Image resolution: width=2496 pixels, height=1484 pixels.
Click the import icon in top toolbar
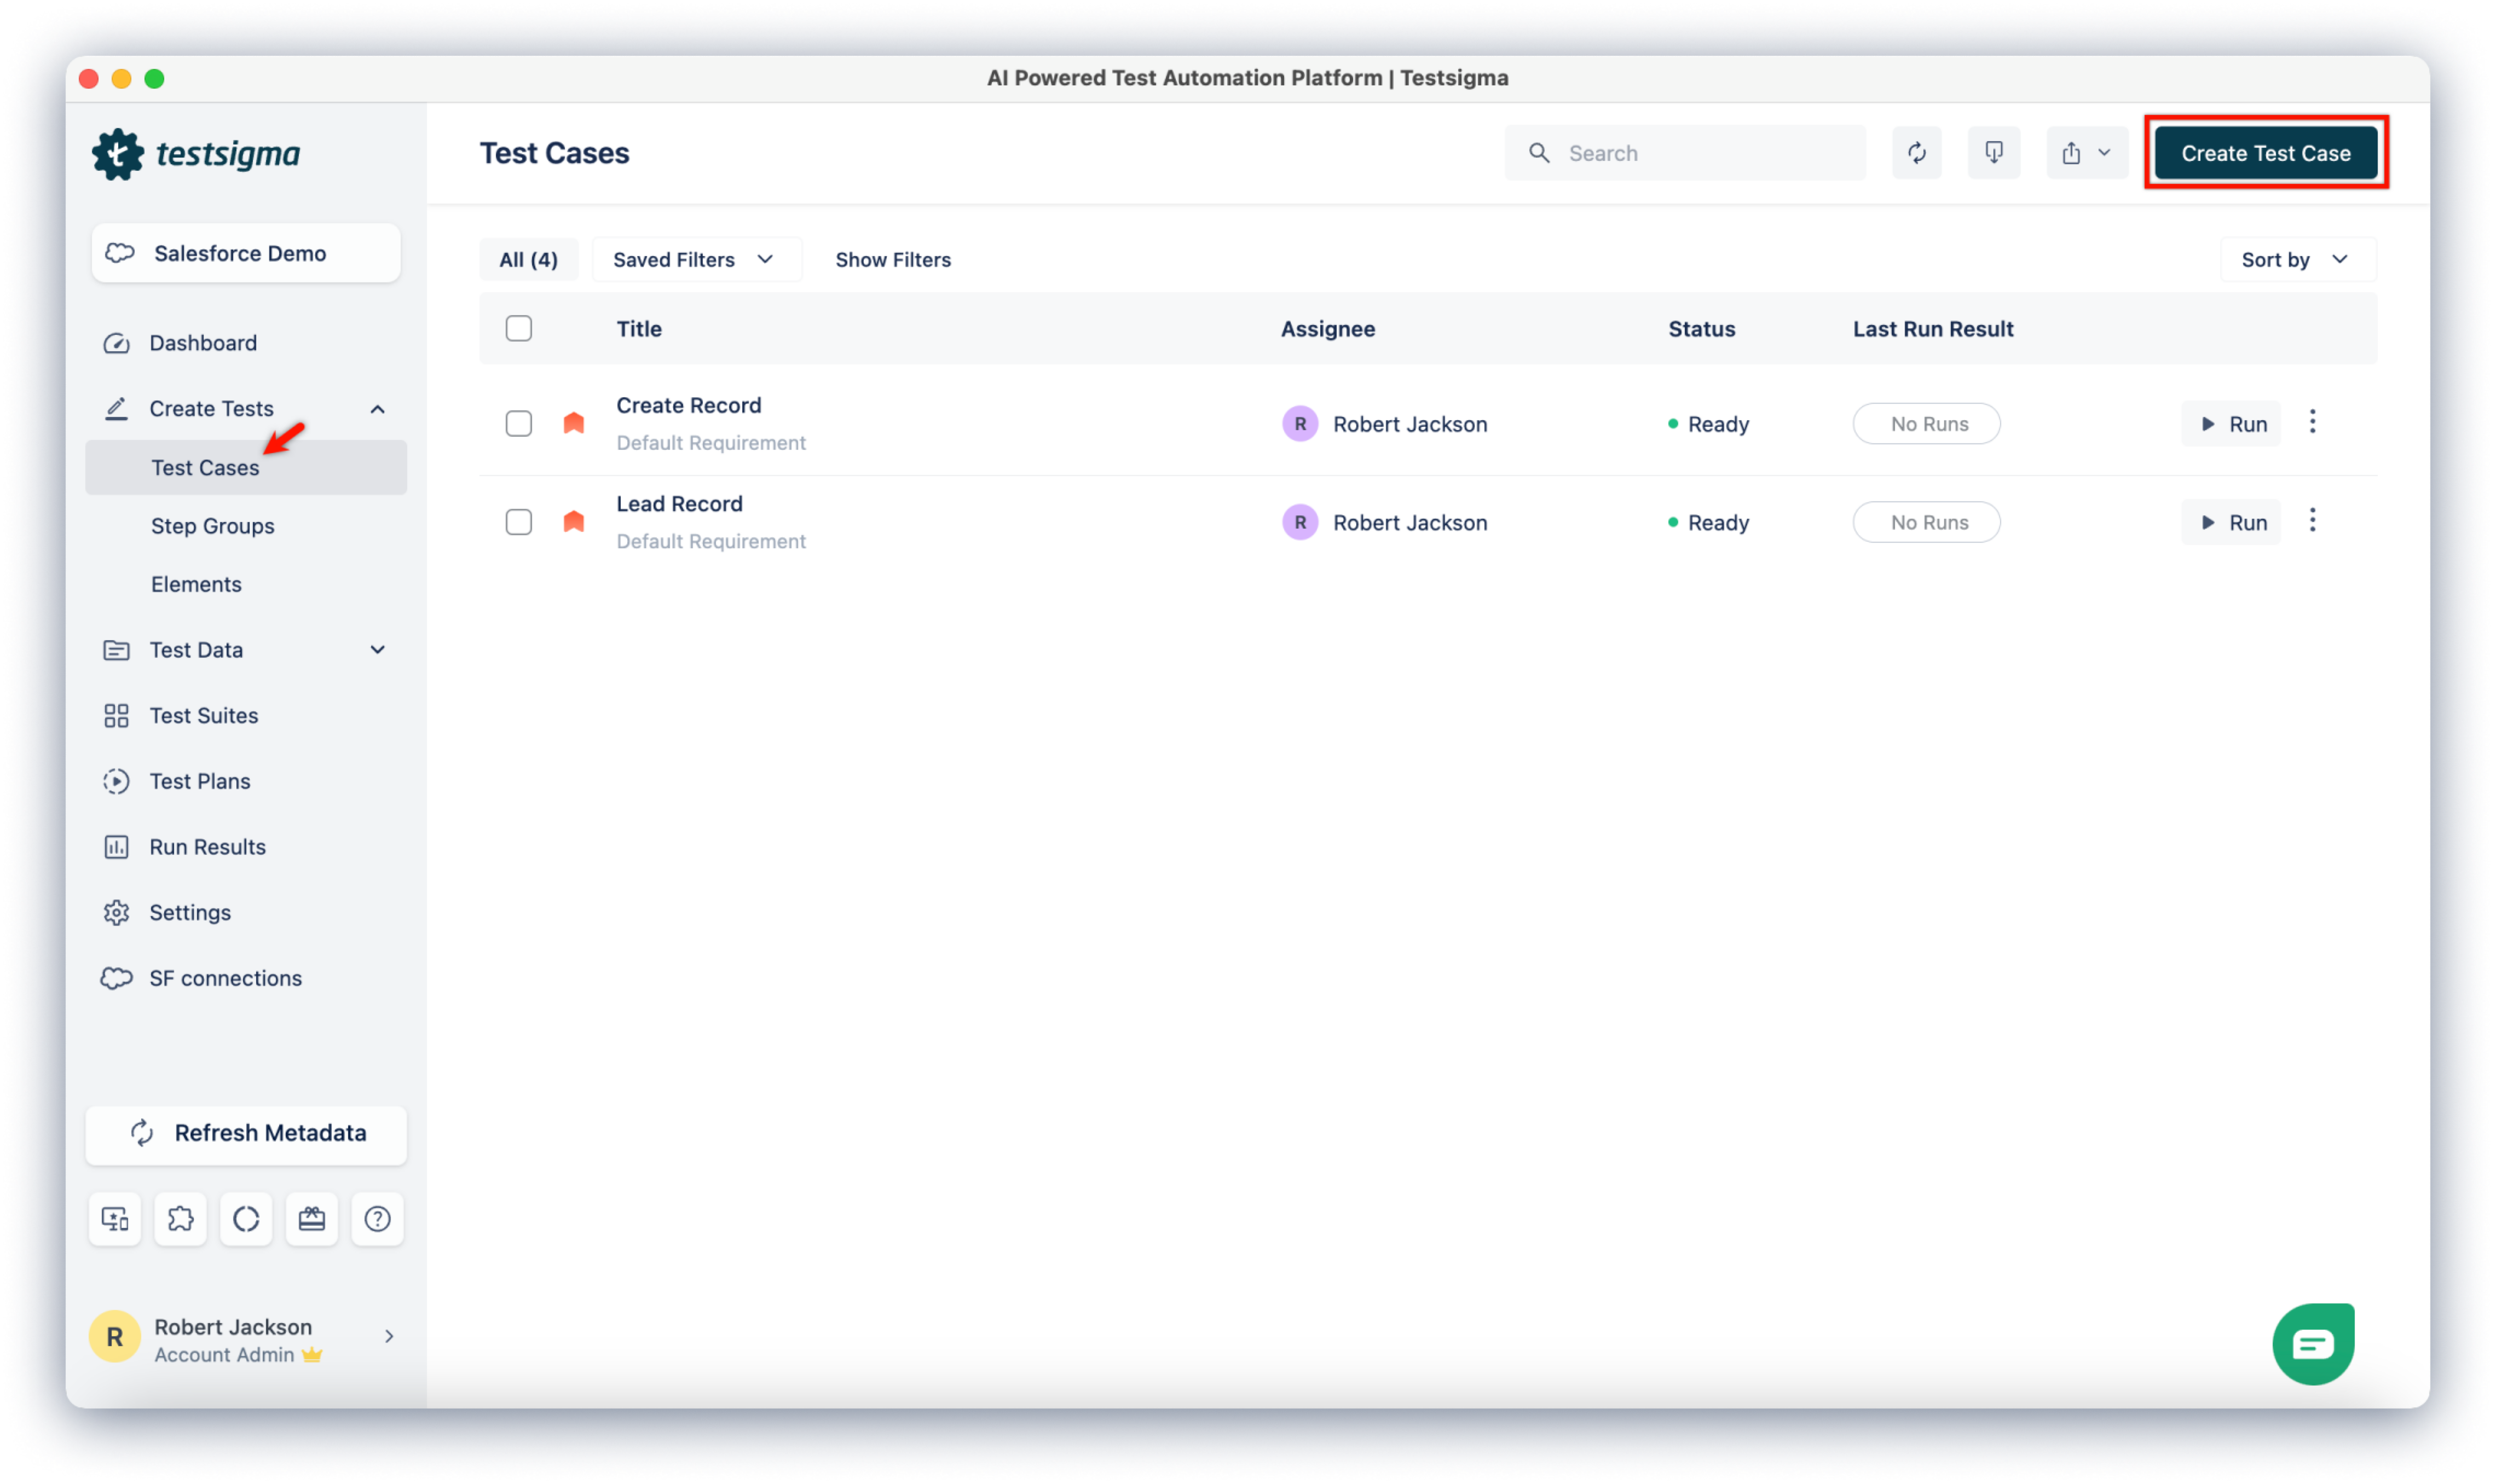click(1993, 153)
